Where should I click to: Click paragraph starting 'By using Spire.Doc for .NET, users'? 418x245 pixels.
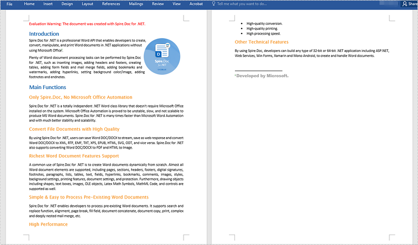click(106, 143)
